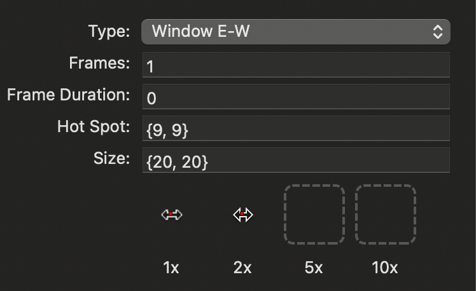
Task: Click the red hot spot dot in 1x cursor
Action: click(x=171, y=213)
